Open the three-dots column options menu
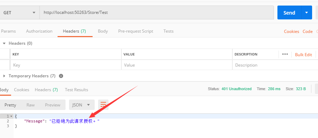The height and width of the screenshot is (138, 318). pyautogui.click(x=285, y=54)
